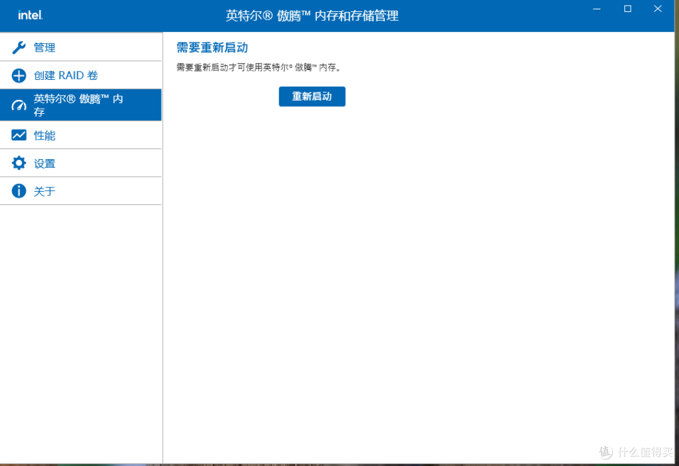Click the window title 英特尔® 傲腾™ 内存和存储管理
Screen dimensions: 679x466
(312, 16)
